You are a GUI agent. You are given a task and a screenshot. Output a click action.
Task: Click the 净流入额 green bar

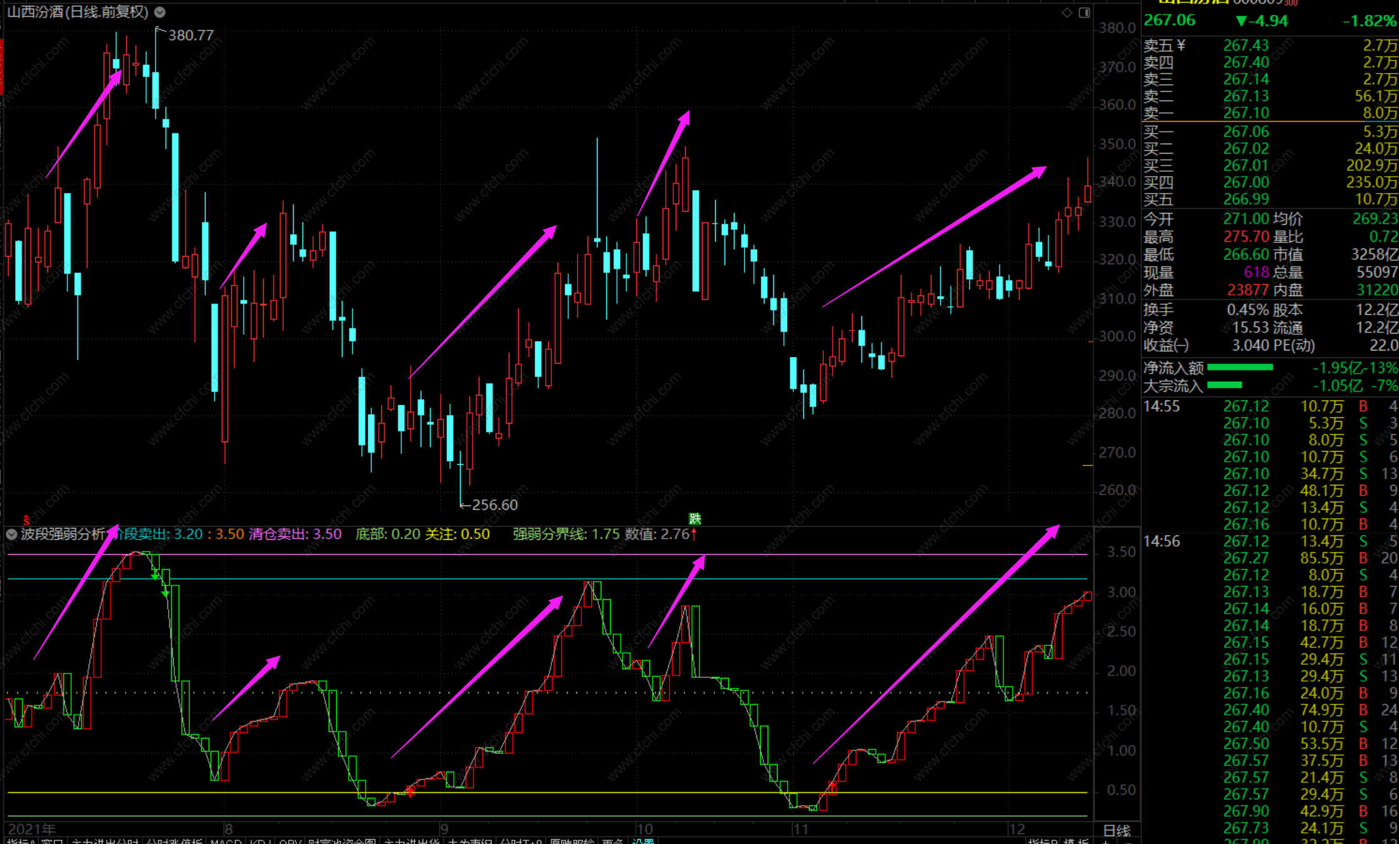pyautogui.click(x=1240, y=367)
